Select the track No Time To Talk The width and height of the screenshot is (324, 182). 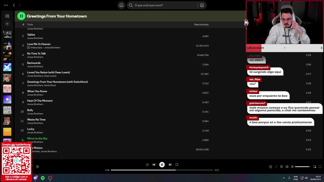(x=36, y=54)
